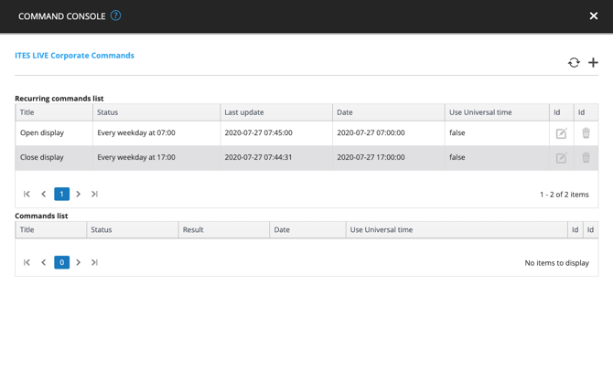Select the Close display row
The image size is (613, 390).
[42, 158]
